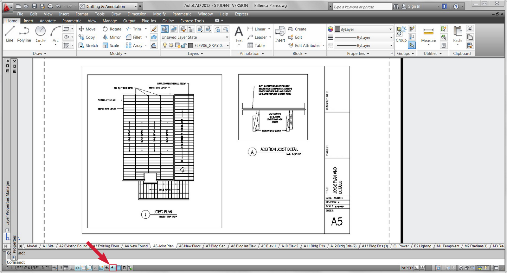Viewport: 507px width, 273px height.
Task: Click the Scale tool
Action: (111, 45)
